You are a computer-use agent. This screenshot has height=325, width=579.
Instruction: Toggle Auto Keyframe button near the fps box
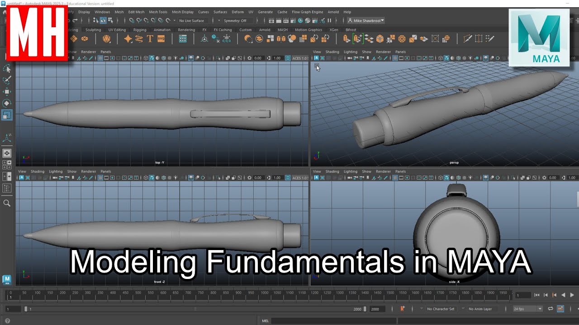pos(560,309)
